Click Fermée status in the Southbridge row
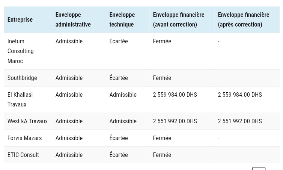This screenshot has width=283, height=170. pyautogui.click(x=162, y=78)
